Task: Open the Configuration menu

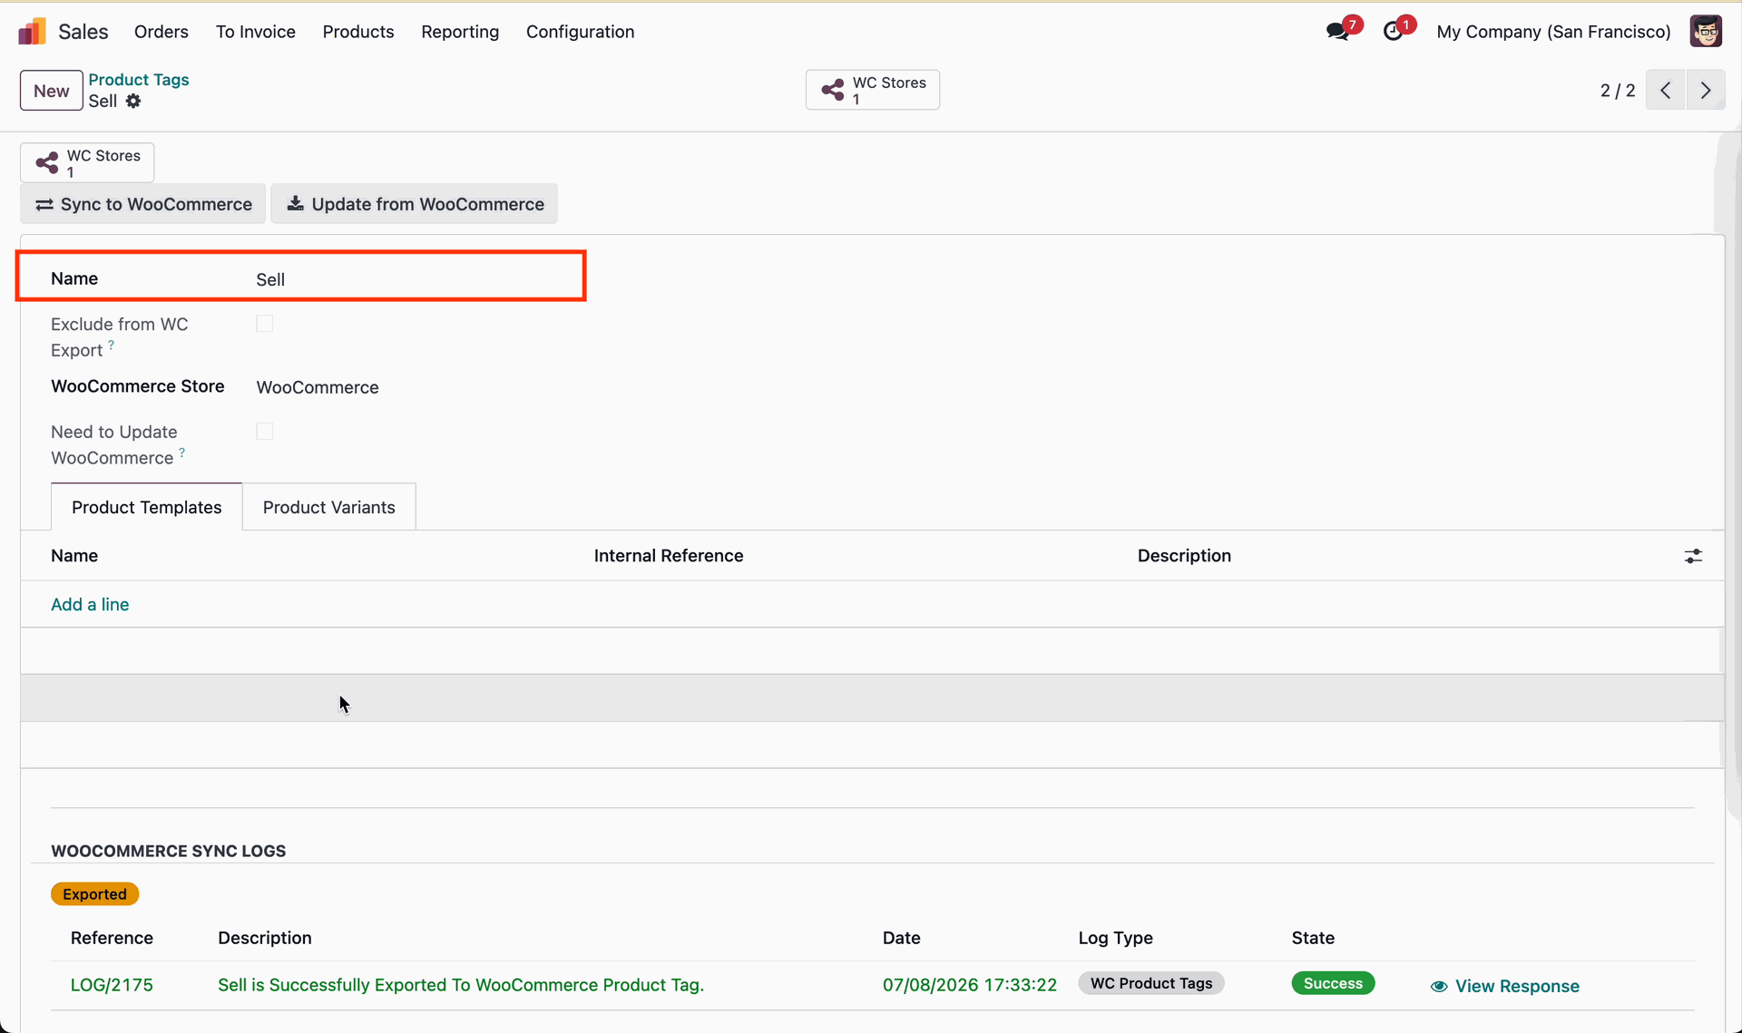Action: (x=581, y=32)
